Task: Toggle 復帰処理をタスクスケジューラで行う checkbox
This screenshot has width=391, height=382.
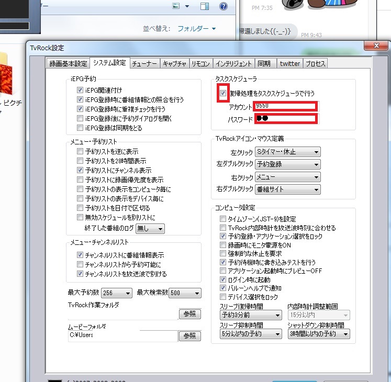Action: [224, 94]
